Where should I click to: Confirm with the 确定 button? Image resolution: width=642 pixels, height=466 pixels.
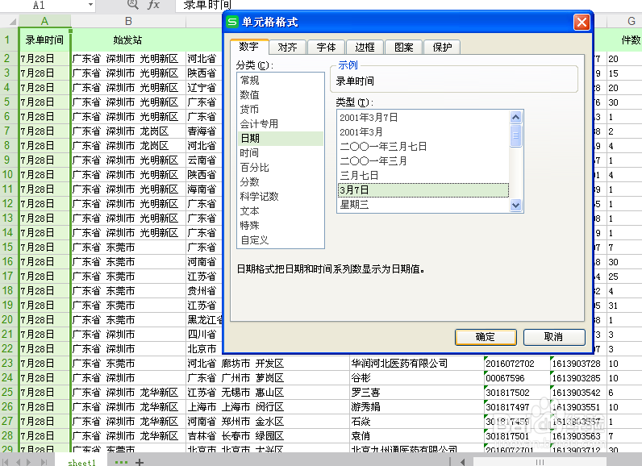pyautogui.click(x=486, y=337)
